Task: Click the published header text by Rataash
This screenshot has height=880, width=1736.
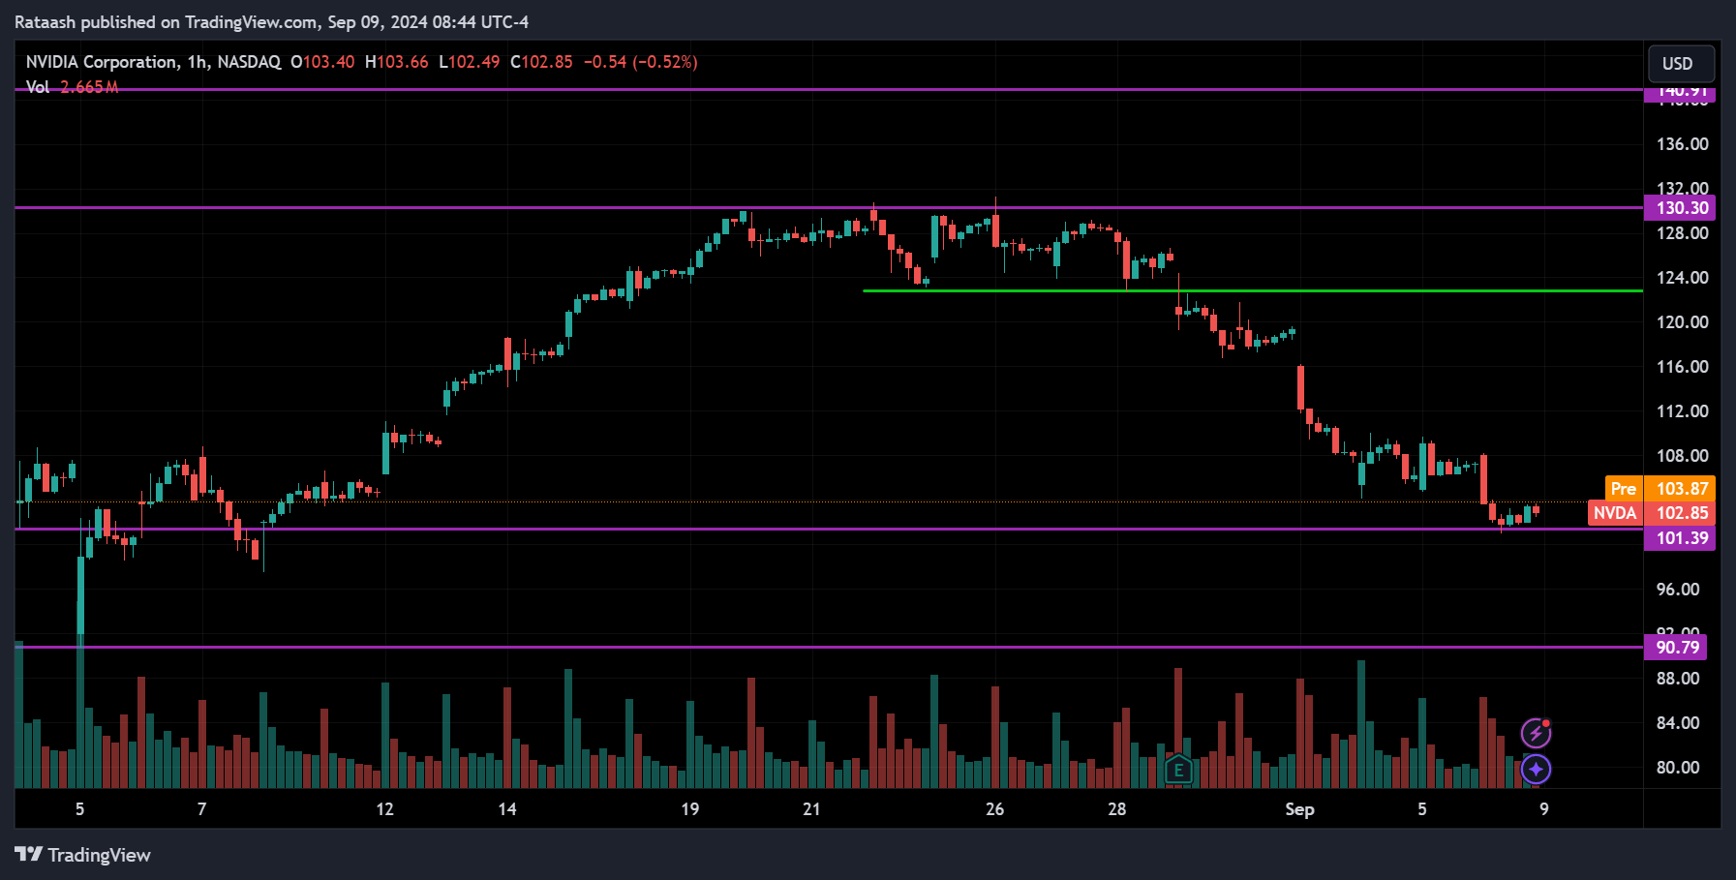Action: click(x=271, y=21)
